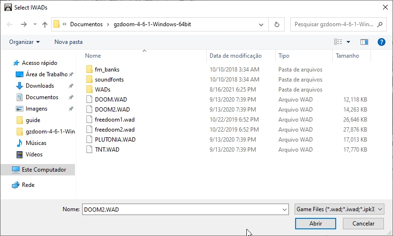Click gzdoom-4-6-1-Windows-64bit in address path
393x236 pixels.
152,24
